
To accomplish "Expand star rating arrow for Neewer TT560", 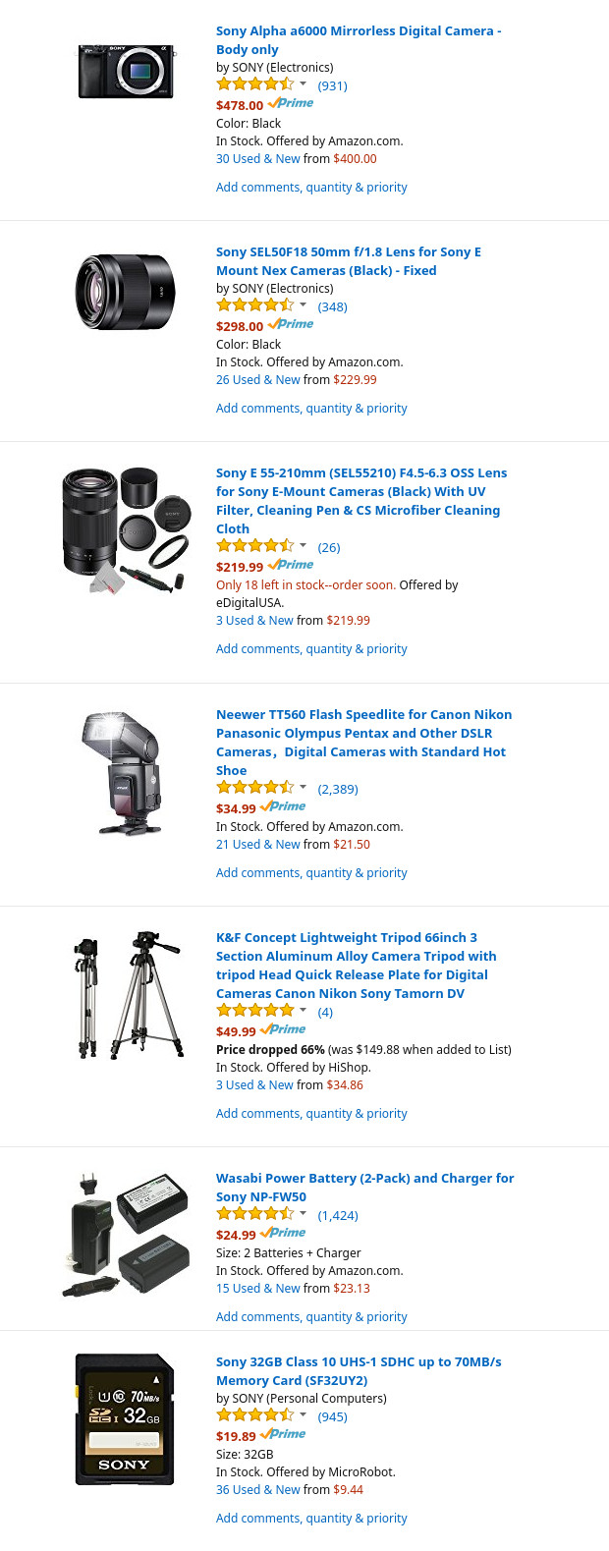I will 303,788.
